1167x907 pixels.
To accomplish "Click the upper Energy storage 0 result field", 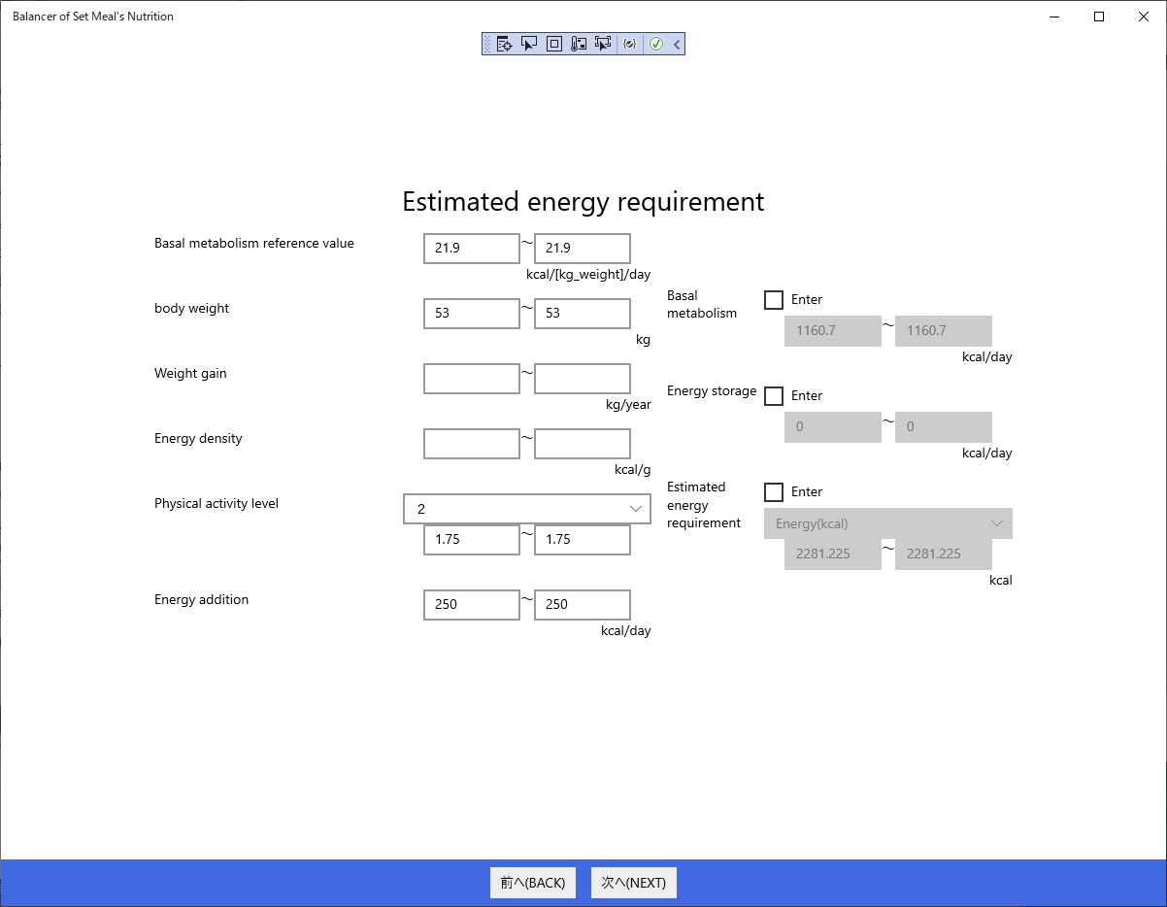I will pyautogui.click(x=944, y=427).
